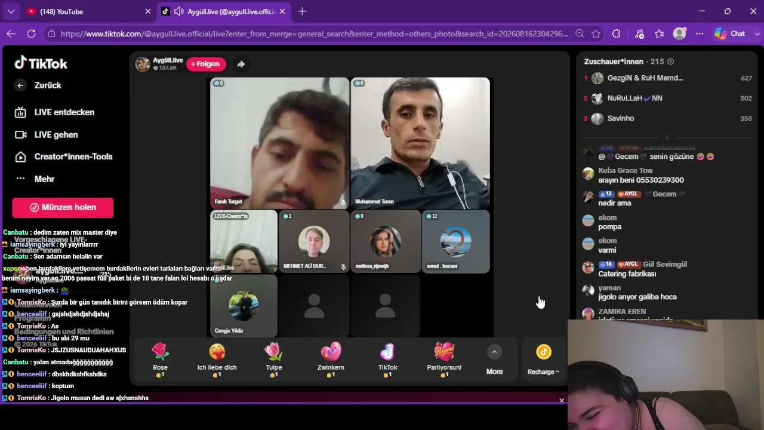The image size is (764, 430).
Task: Open browser settings and more menu
Action: 700,34
